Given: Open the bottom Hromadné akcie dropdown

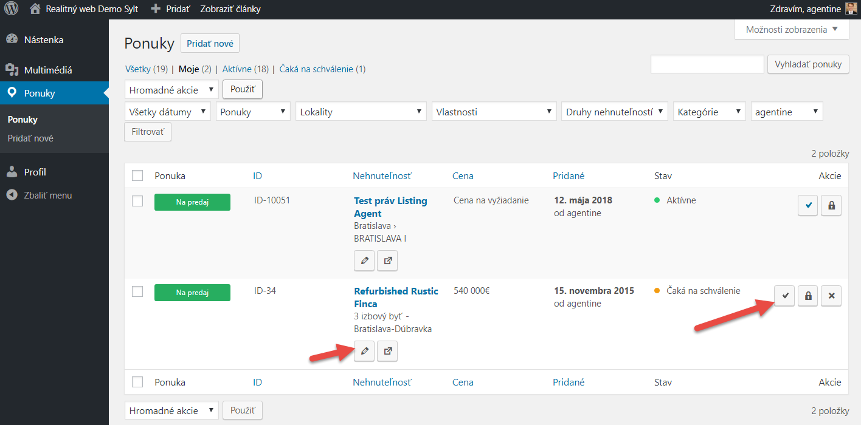Looking at the screenshot, I should coord(171,410).
